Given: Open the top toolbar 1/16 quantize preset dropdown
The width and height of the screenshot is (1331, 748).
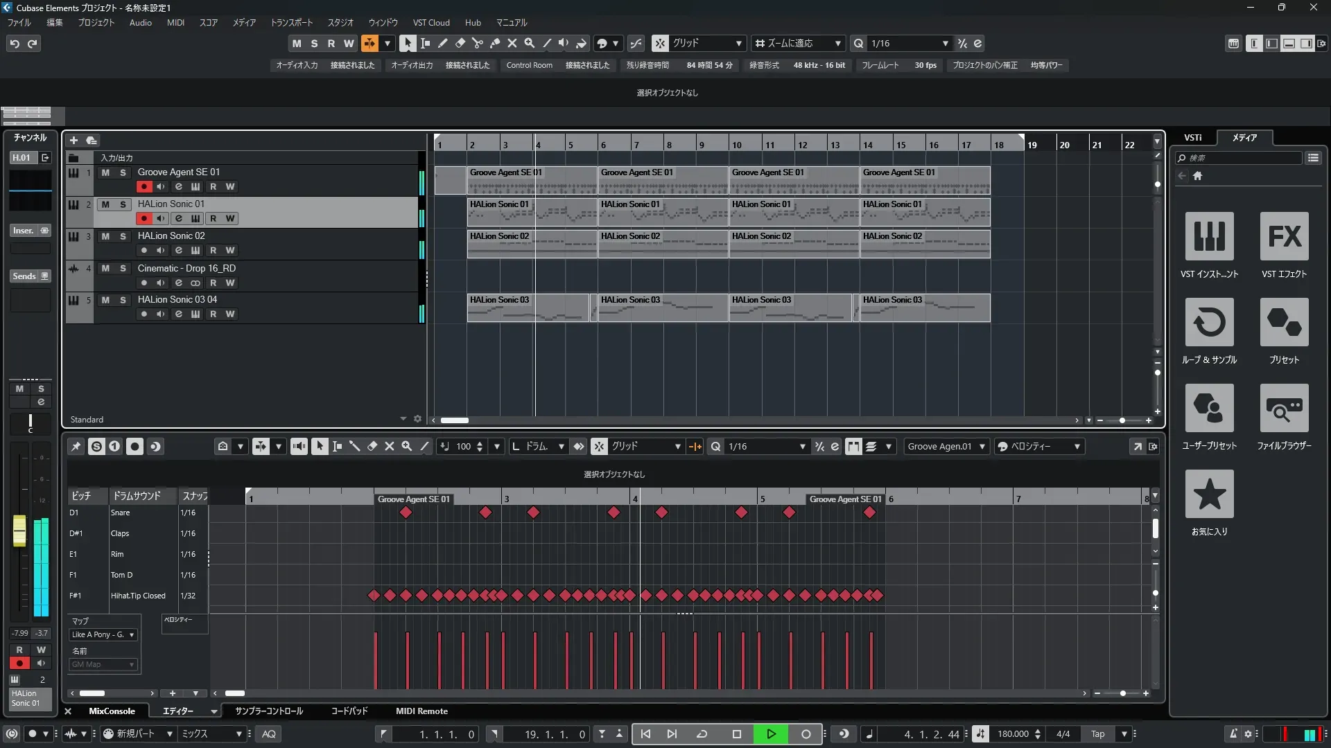Looking at the screenshot, I should pos(945,44).
